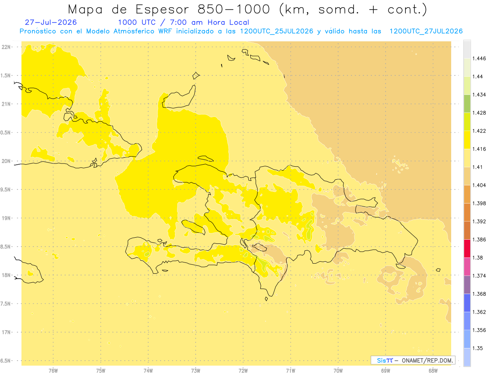
Task: Click the legend value '1.356'
Action: 480,330
